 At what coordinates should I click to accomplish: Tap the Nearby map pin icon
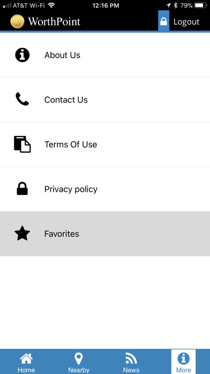point(79,359)
